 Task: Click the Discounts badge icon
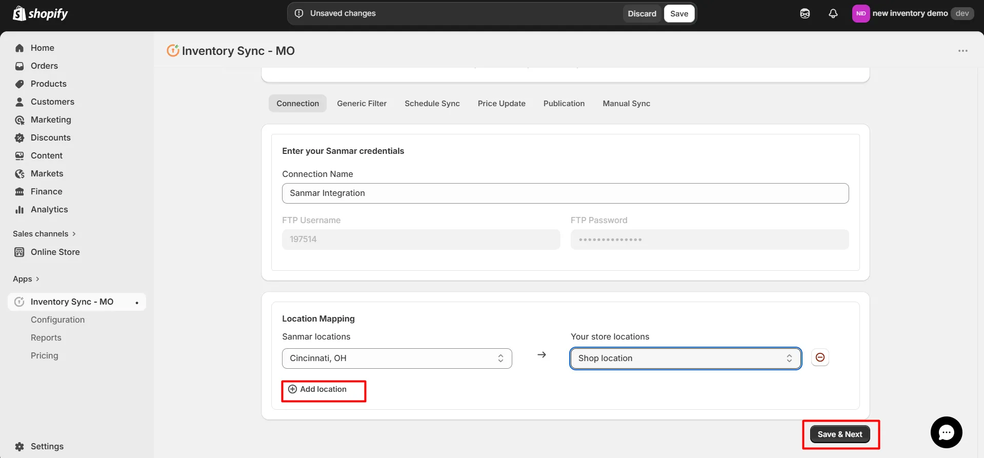tap(19, 137)
